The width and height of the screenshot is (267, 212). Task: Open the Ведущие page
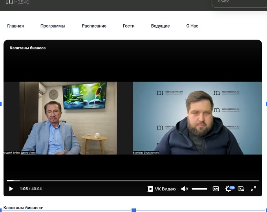point(160,26)
